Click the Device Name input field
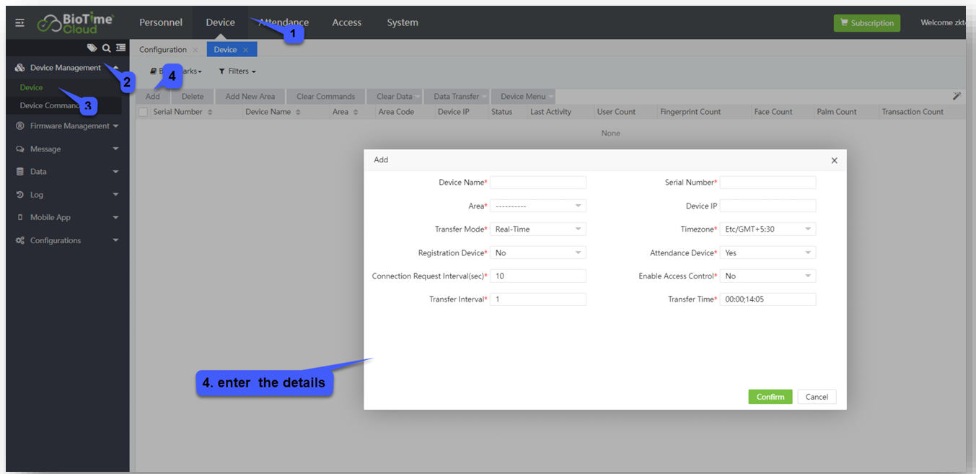The width and height of the screenshot is (976, 474). (x=537, y=183)
